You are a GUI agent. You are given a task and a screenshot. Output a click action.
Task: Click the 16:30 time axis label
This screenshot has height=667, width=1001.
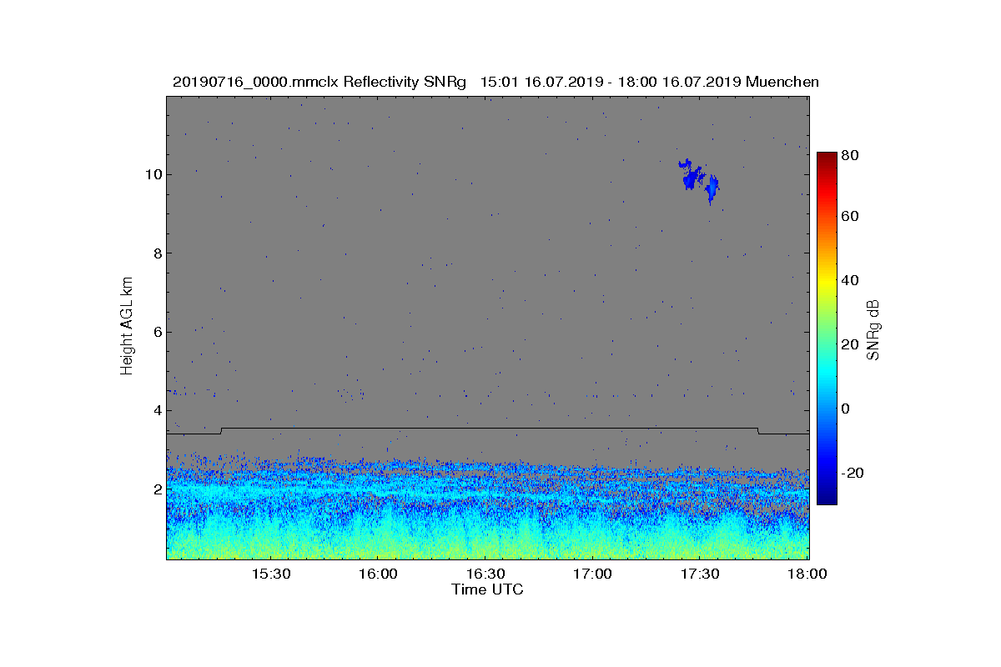(485, 574)
